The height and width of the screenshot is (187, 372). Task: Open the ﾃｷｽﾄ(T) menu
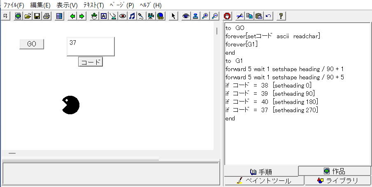tap(94, 5)
